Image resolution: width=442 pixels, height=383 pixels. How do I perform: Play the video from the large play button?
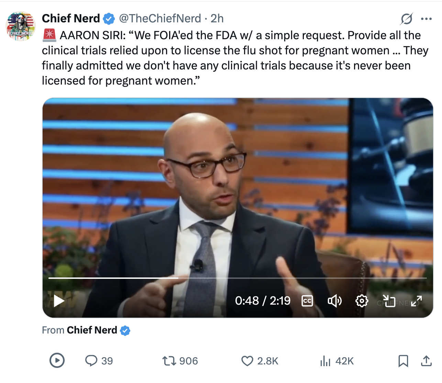(58, 301)
